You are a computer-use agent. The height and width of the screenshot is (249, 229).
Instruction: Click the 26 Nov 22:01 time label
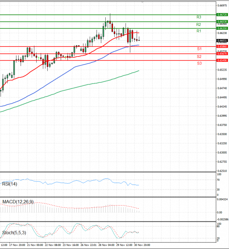(89, 245)
